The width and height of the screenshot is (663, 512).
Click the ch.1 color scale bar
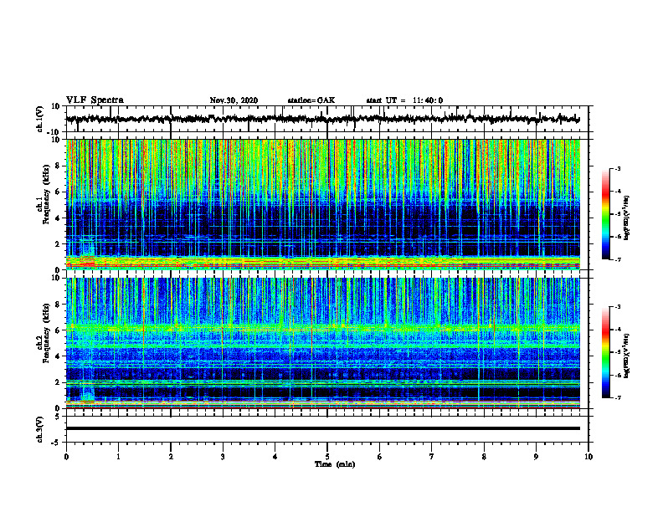(605, 214)
